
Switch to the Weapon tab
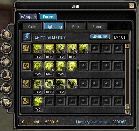click(28, 17)
